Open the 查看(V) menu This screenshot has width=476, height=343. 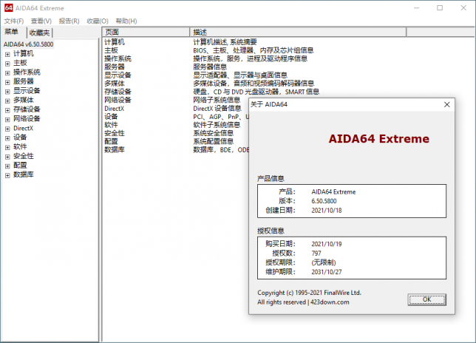[41, 21]
